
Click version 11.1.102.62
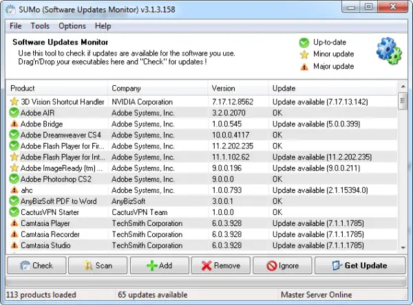[231, 157]
